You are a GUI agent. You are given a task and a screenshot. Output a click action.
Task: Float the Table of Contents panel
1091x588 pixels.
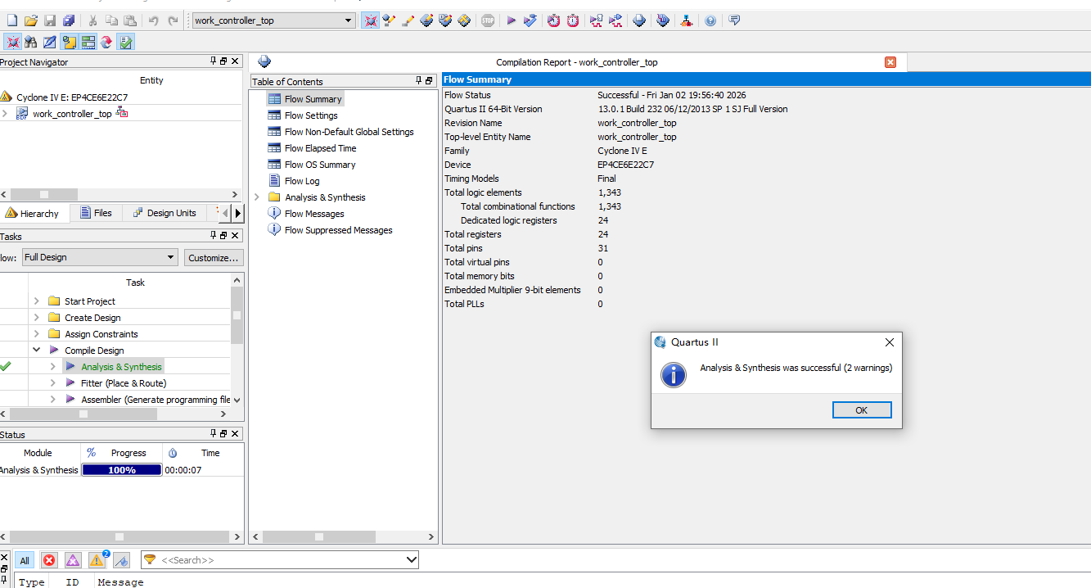click(429, 81)
